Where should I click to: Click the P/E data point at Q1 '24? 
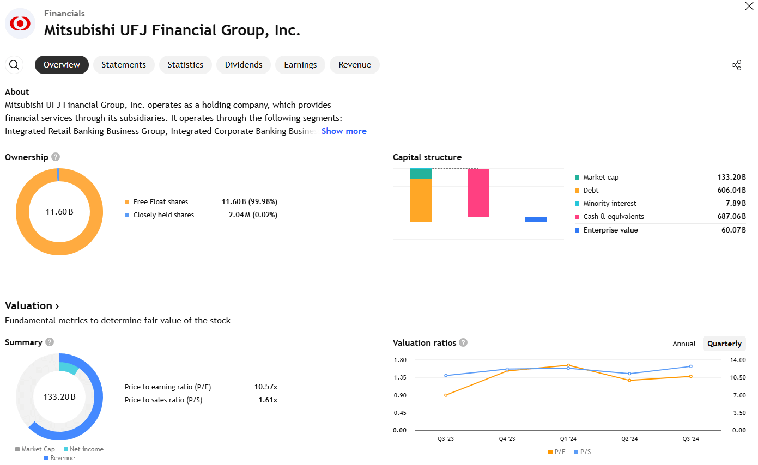[568, 365]
